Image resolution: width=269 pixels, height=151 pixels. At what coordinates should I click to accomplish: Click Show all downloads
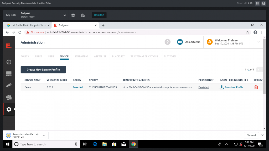pyautogui.click(x=251, y=135)
